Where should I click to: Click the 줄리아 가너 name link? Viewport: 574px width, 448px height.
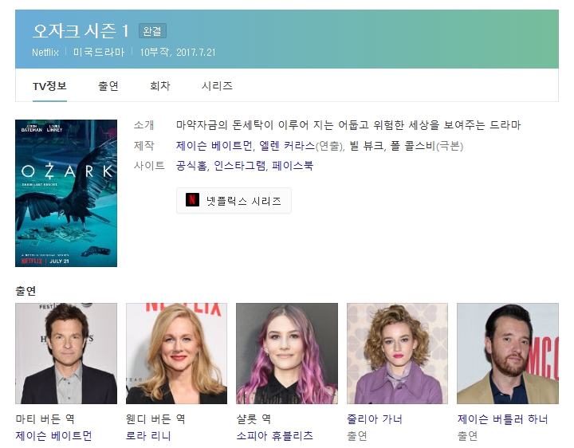pos(375,419)
